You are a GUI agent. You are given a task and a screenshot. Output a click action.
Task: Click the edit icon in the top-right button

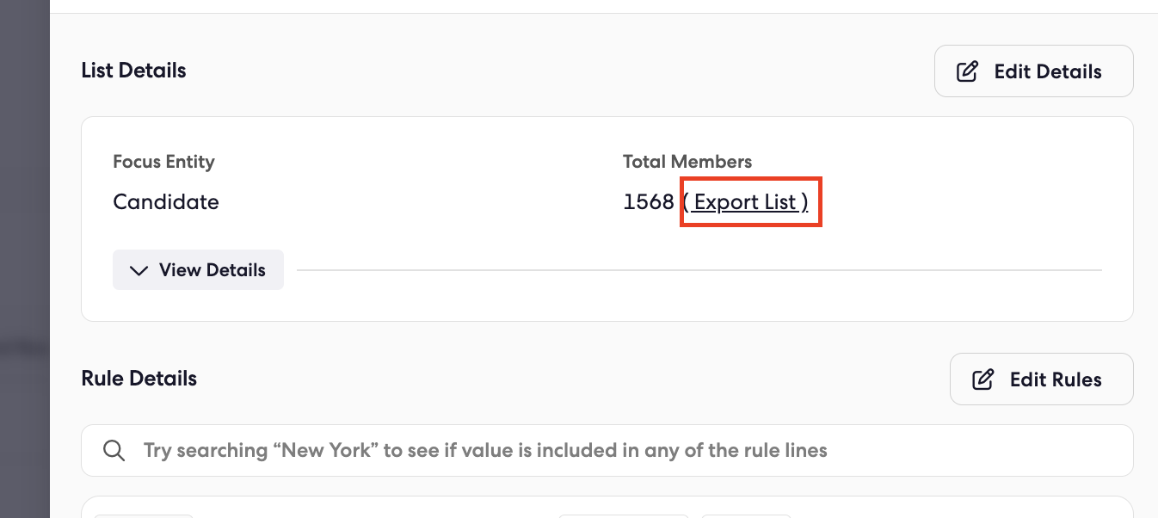[967, 71]
